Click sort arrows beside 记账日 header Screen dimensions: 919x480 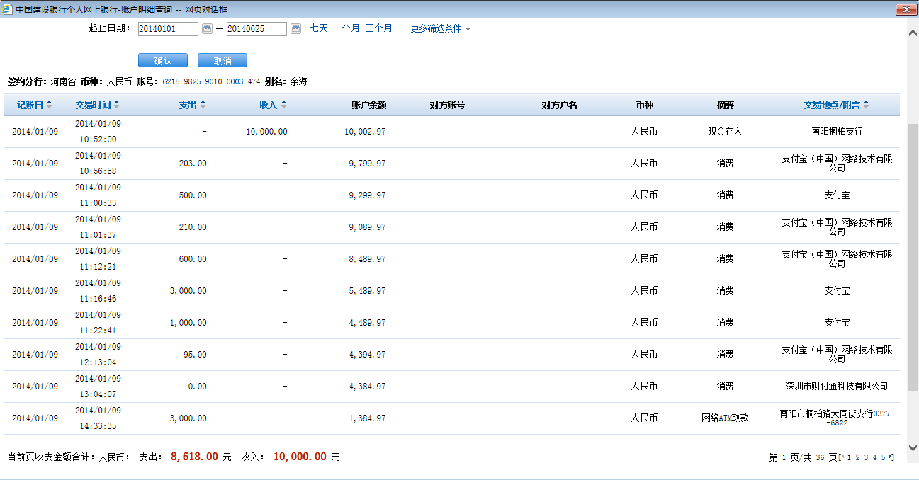tap(49, 105)
